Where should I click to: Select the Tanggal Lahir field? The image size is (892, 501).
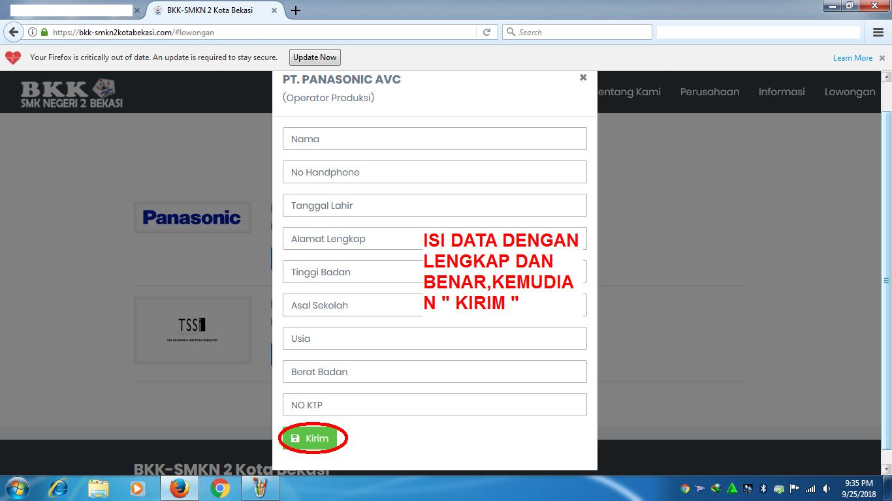[x=435, y=205]
